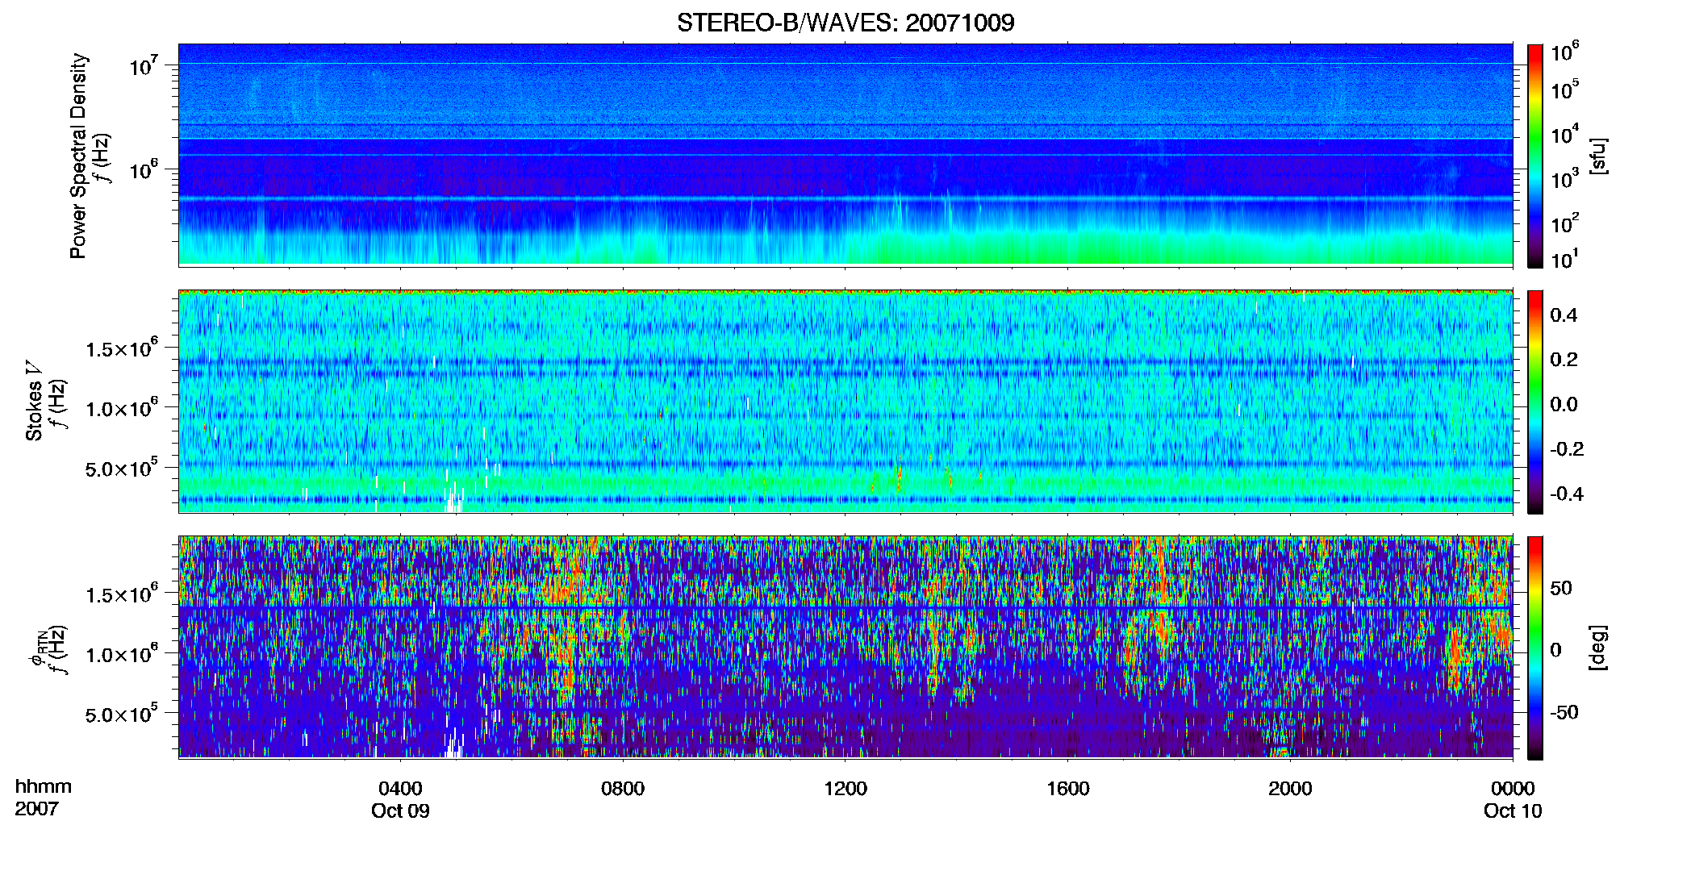Select the "Power Spectral Density" axis label
The width and height of the screenshot is (1691, 871).
78,156
